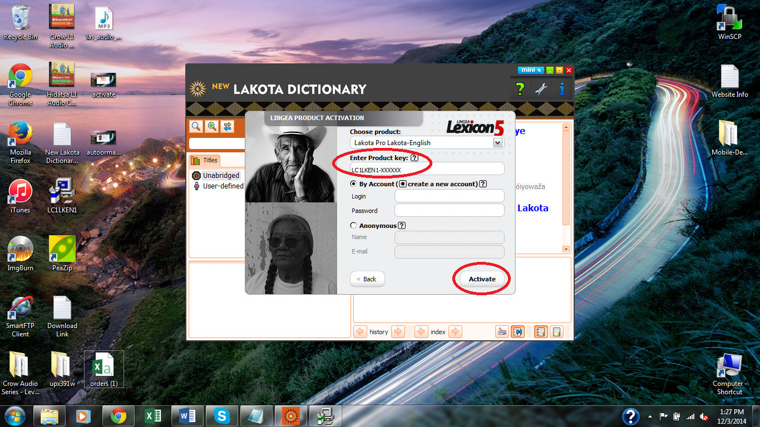
Task: Go forward in history with right arrow
Action: pos(398,332)
